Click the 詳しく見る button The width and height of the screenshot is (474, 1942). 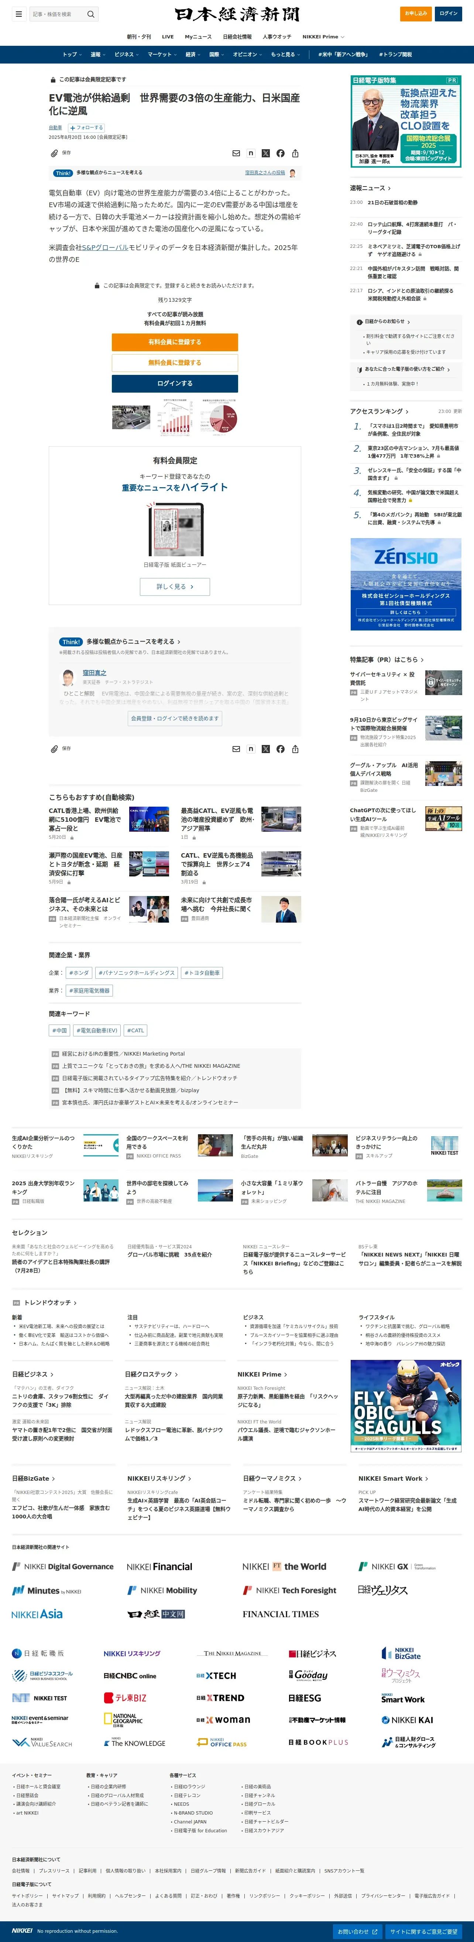(x=175, y=587)
